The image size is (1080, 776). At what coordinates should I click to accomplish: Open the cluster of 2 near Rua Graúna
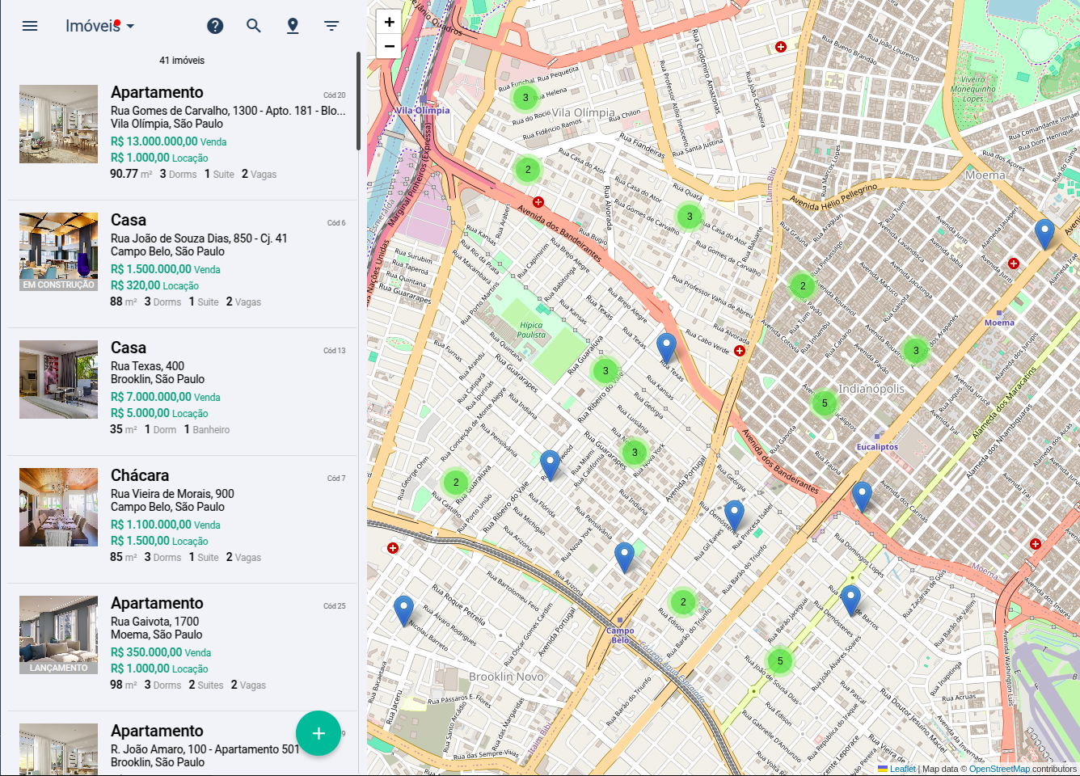pos(803,286)
